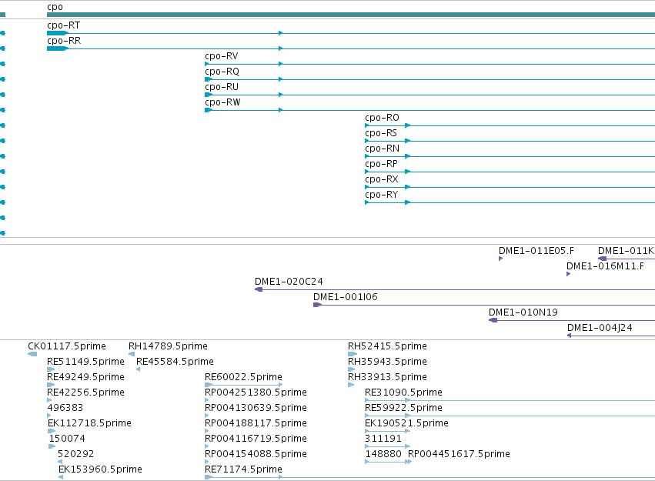The height and width of the screenshot is (481, 655).
Task: Select the EK190521.5prime EST label
Action: tap(406, 423)
